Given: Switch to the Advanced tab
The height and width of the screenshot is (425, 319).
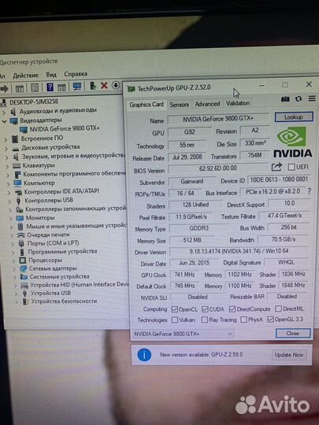Looking at the screenshot, I should 207,104.
